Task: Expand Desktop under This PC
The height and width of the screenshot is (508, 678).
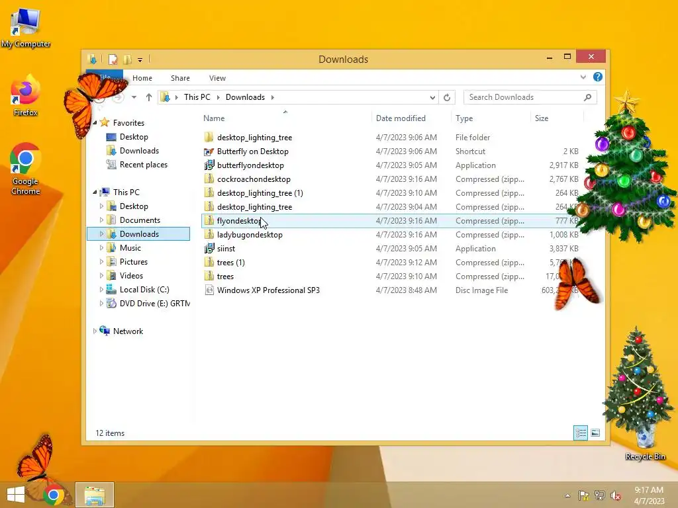Action: coord(101,206)
